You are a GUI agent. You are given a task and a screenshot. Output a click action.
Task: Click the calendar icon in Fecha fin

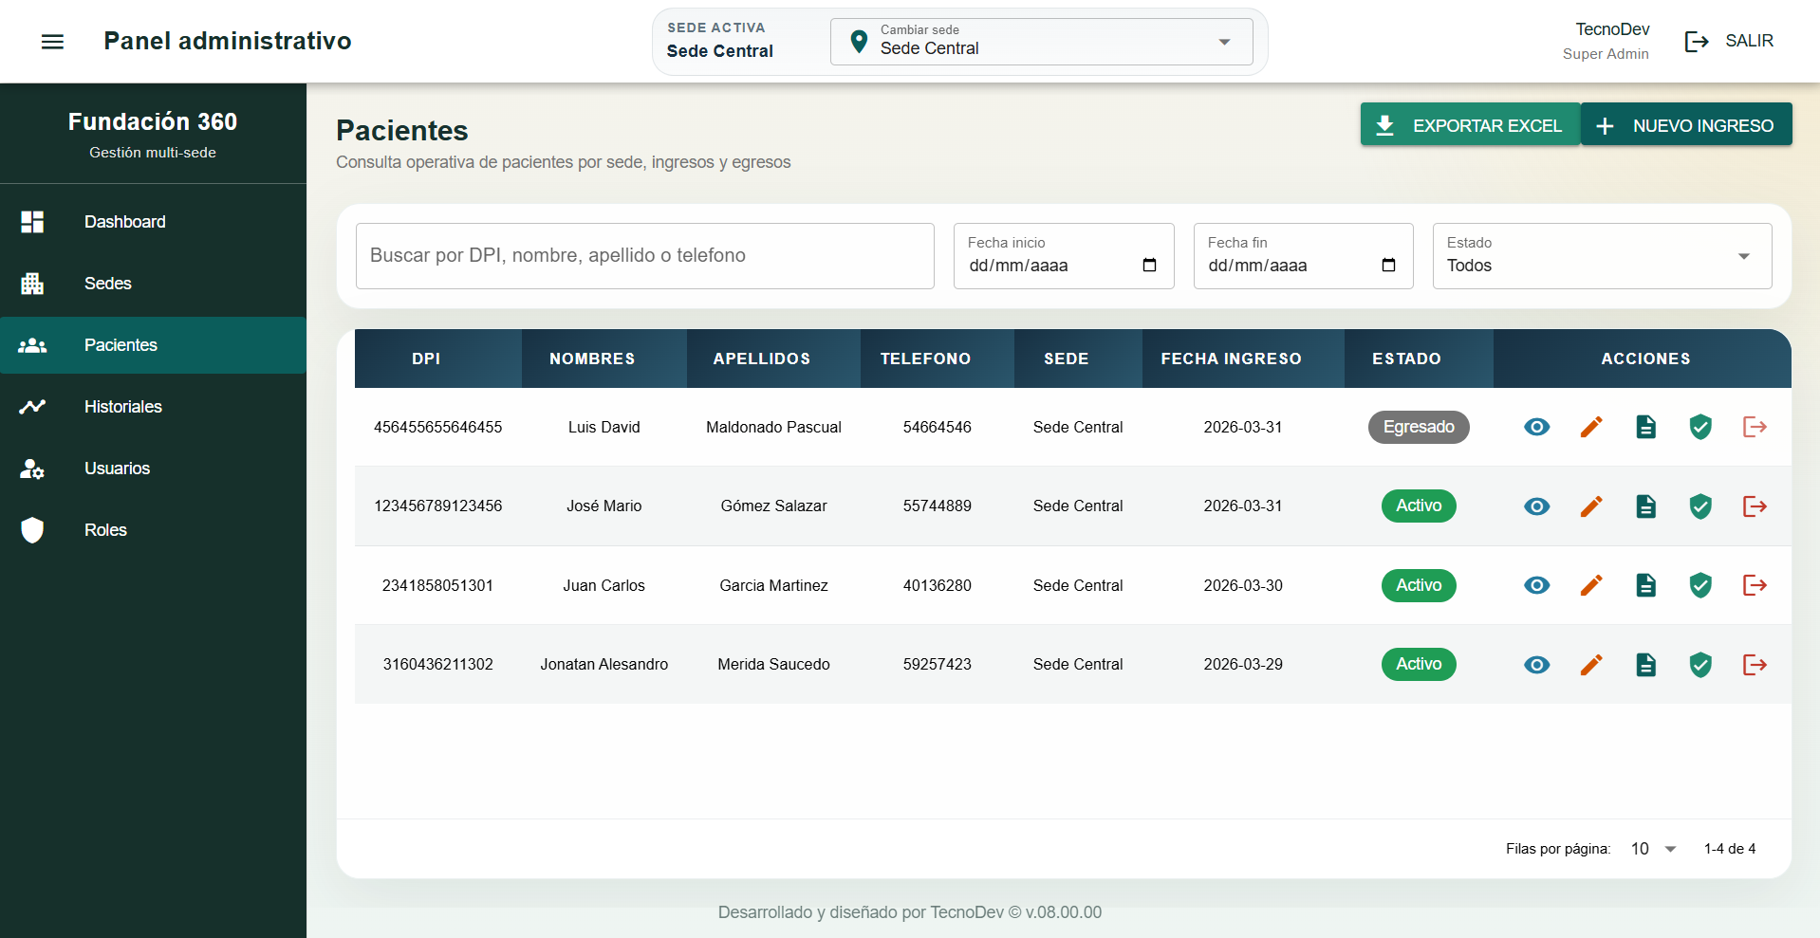1388,266
